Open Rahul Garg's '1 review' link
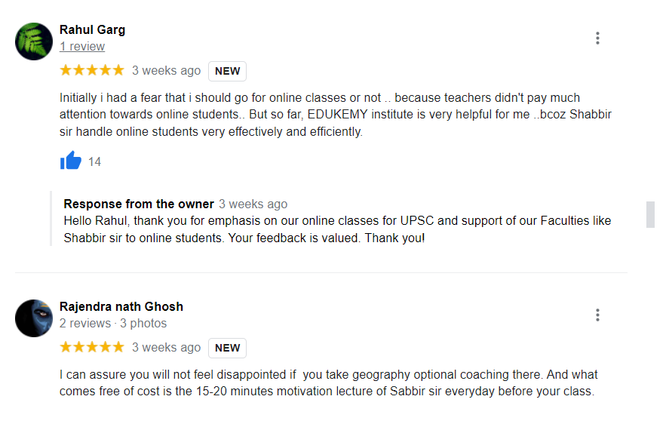This screenshot has height=427, width=669. click(82, 46)
